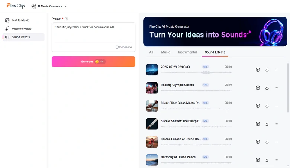Download Harmony of Divine Peace
The image size is (290, 168).
(x=267, y=160)
